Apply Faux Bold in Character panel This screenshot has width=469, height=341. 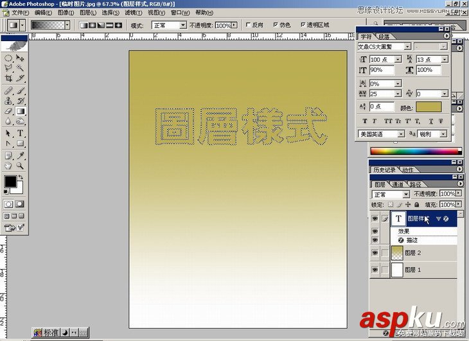point(365,121)
